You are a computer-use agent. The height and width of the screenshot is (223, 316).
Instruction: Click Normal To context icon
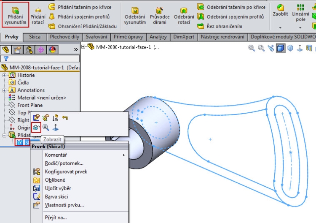(56, 128)
